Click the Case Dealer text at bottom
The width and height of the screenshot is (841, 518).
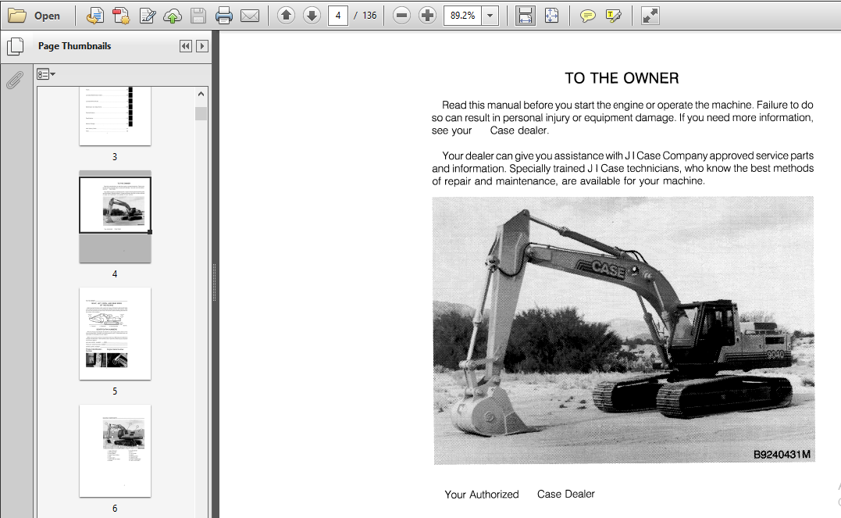coord(566,494)
